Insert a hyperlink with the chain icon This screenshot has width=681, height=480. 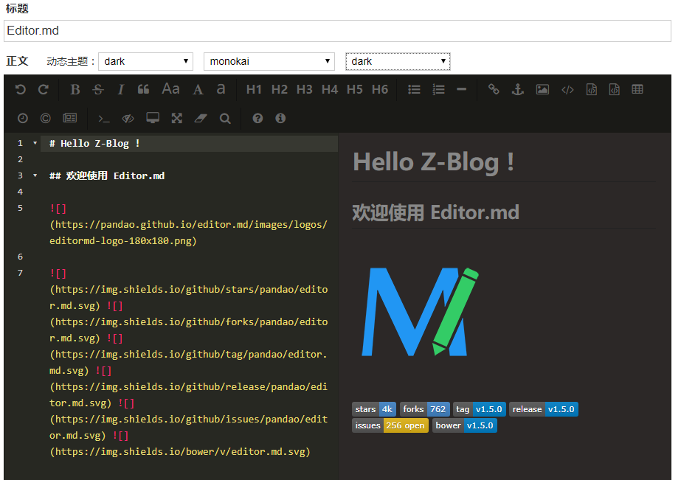coord(494,89)
